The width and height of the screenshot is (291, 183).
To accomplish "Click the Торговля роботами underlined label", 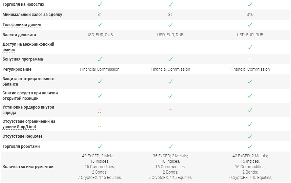I will coord(21,146).
